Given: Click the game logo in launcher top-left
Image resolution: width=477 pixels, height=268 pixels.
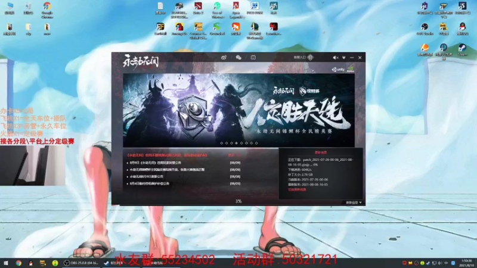Looking at the screenshot, I should (x=141, y=62).
